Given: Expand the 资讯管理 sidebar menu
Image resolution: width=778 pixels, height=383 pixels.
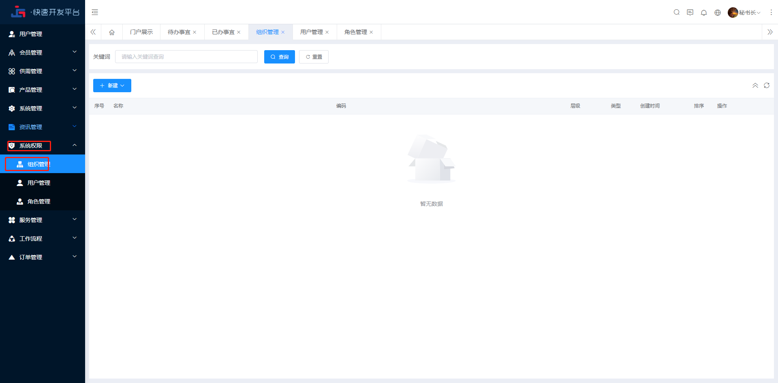Looking at the screenshot, I should pos(43,127).
